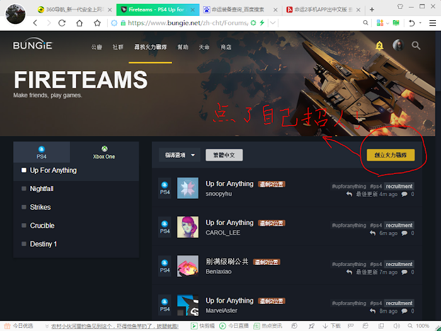Click the browser undo arrow icon
This screenshot has height=331, width=441.
point(411,23)
